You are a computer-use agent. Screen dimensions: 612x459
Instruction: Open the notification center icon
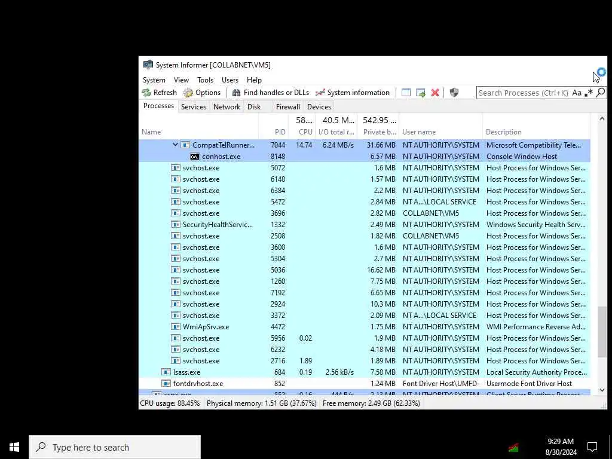pyautogui.click(x=592, y=447)
